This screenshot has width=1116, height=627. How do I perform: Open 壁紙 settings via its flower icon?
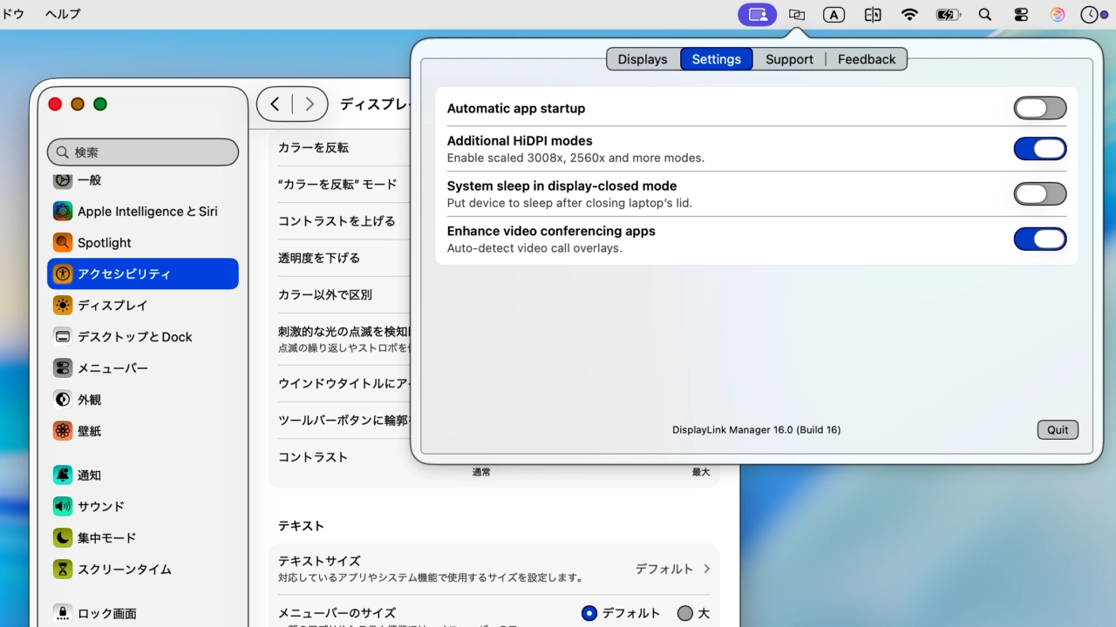click(61, 430)
